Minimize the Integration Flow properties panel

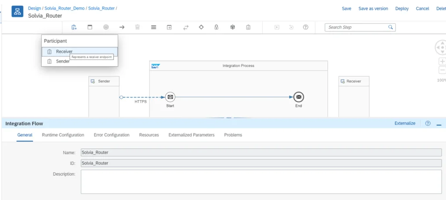[x=439, y=124]
